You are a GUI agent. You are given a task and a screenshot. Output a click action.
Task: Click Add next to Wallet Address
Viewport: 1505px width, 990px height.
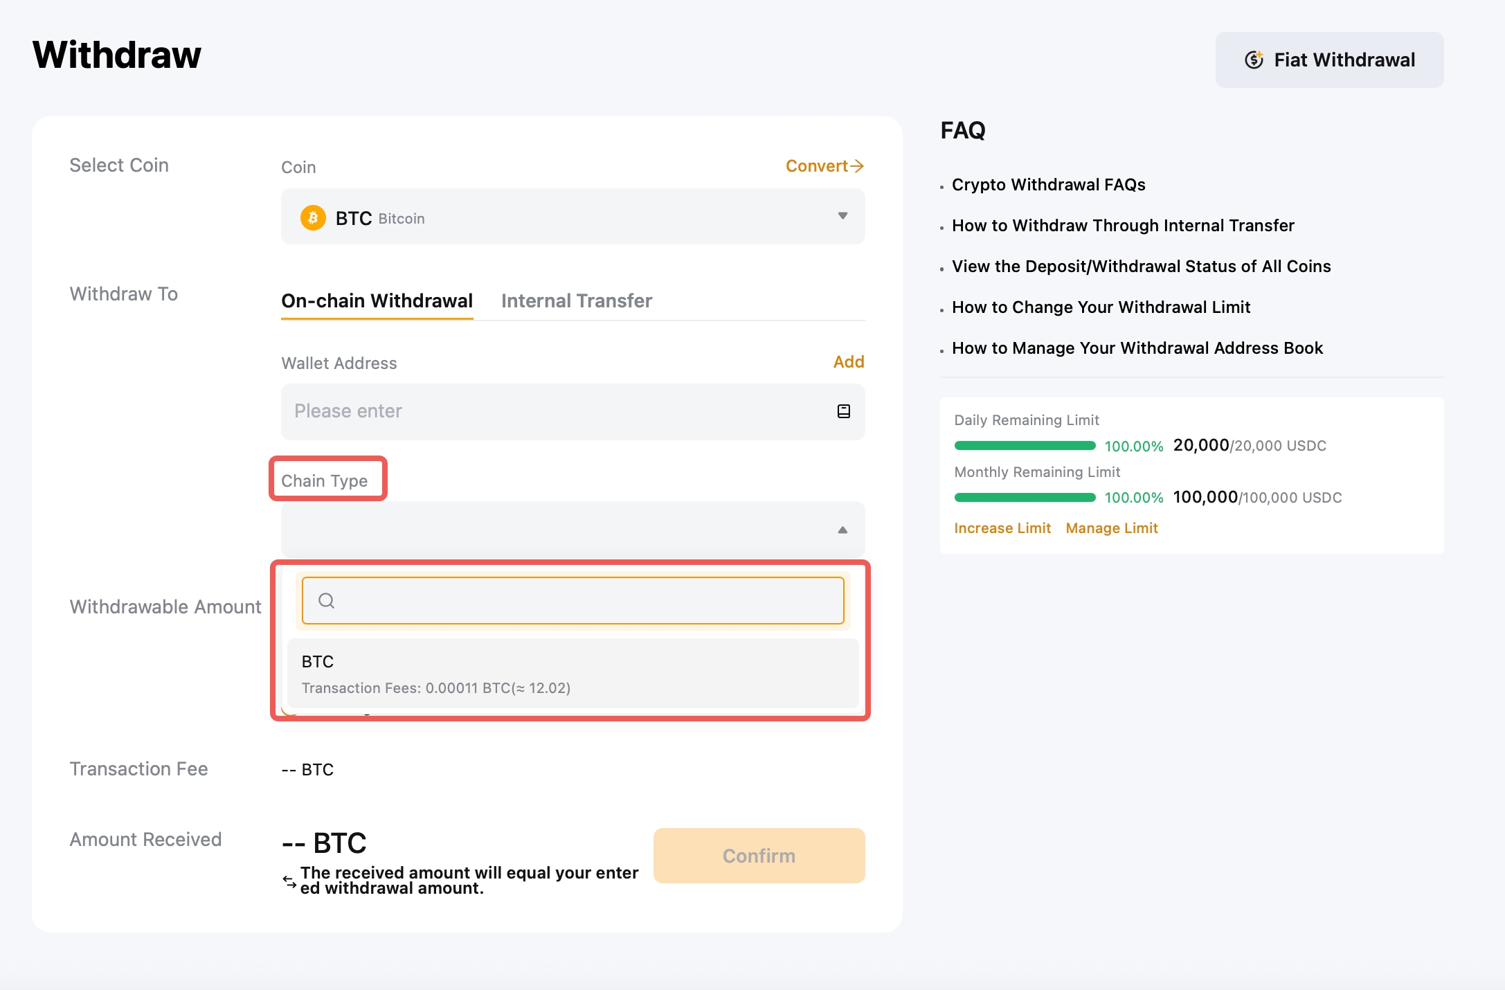848,362
